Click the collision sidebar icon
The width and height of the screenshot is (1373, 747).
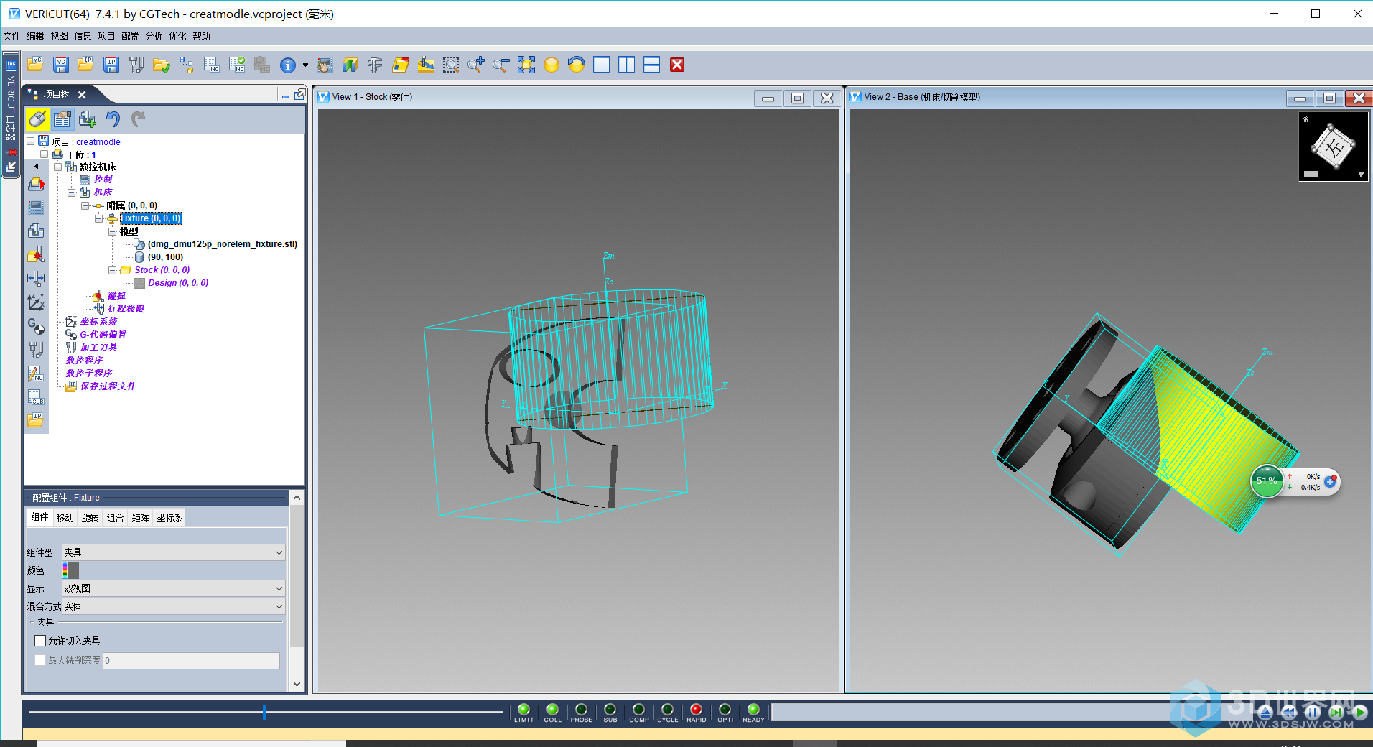click(x=36, y=255)
